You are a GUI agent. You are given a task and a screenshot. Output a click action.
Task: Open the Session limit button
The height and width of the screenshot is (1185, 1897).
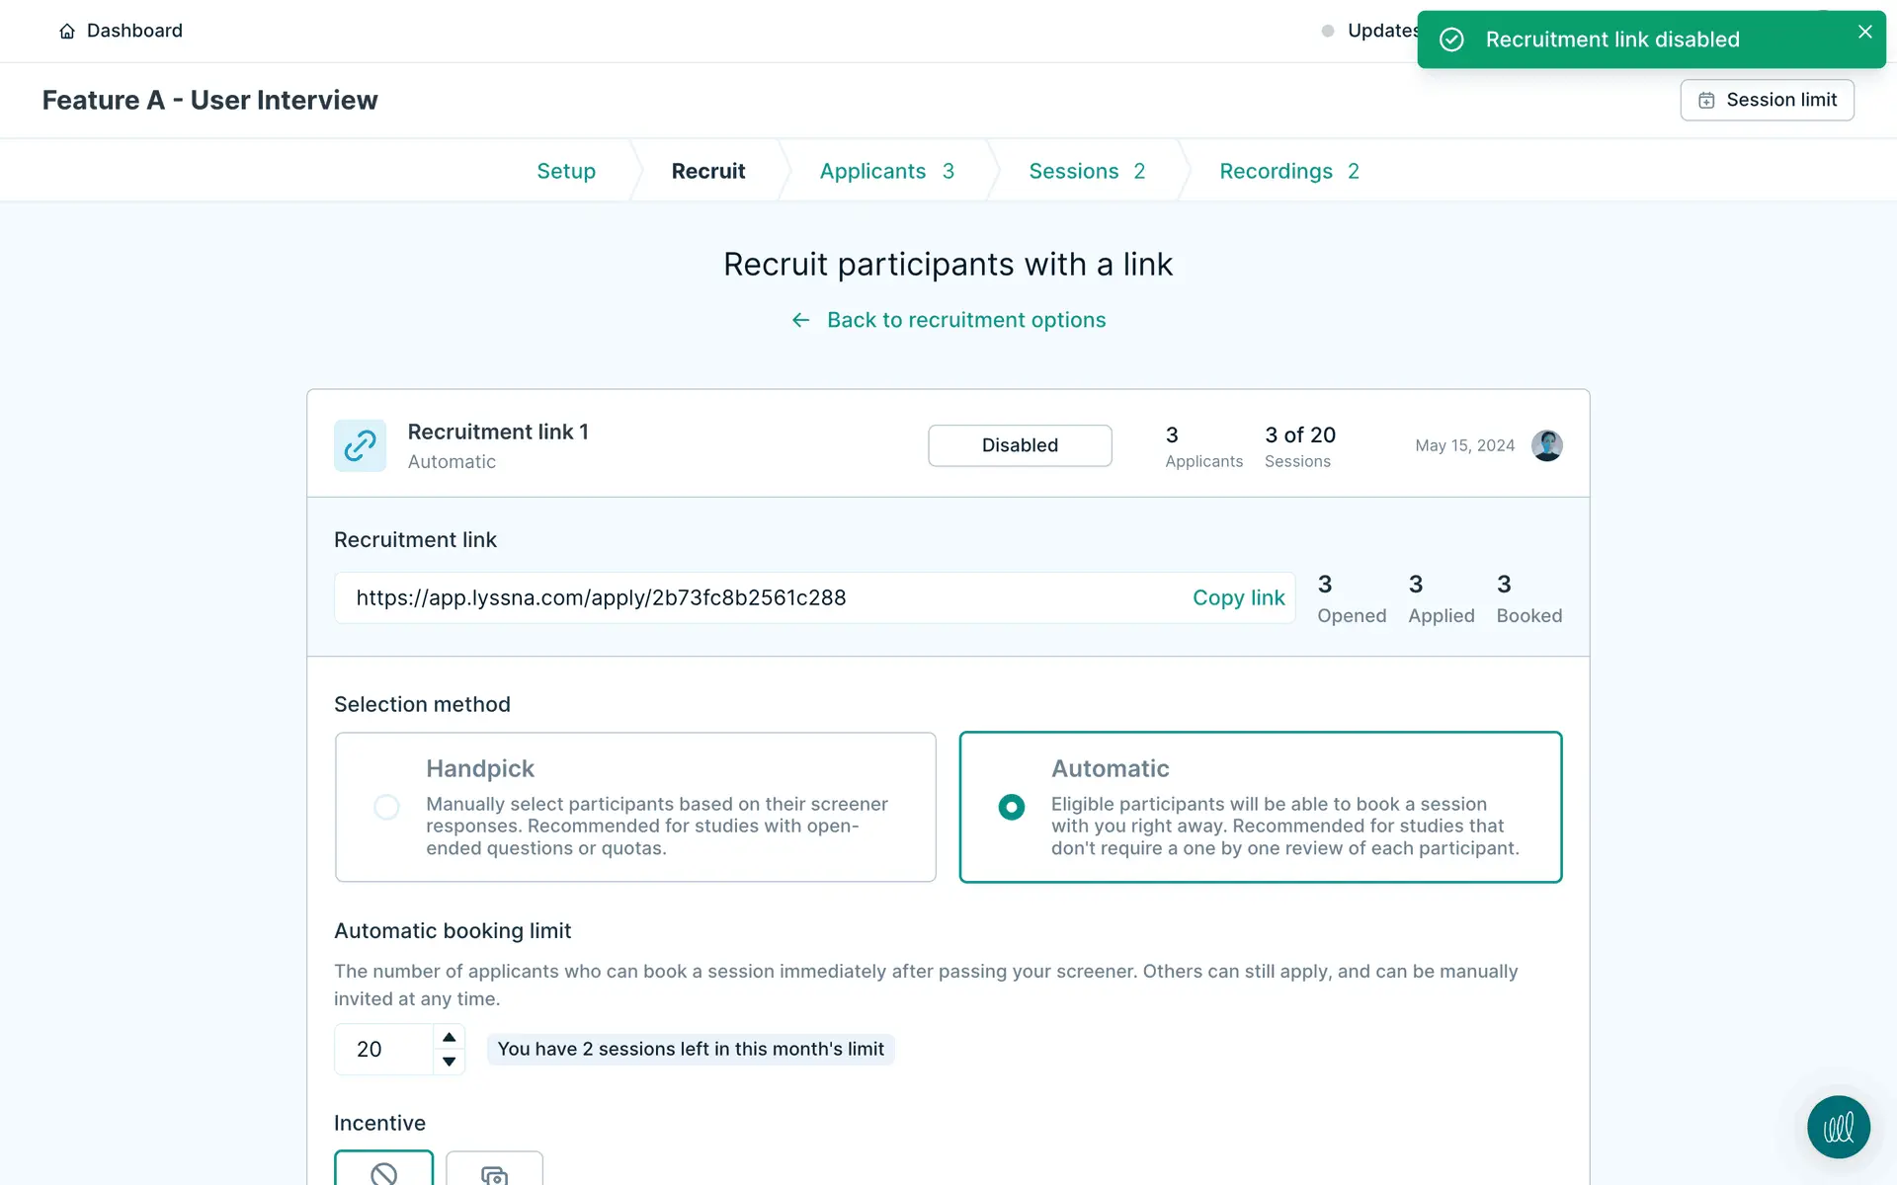coord(1767,100)
